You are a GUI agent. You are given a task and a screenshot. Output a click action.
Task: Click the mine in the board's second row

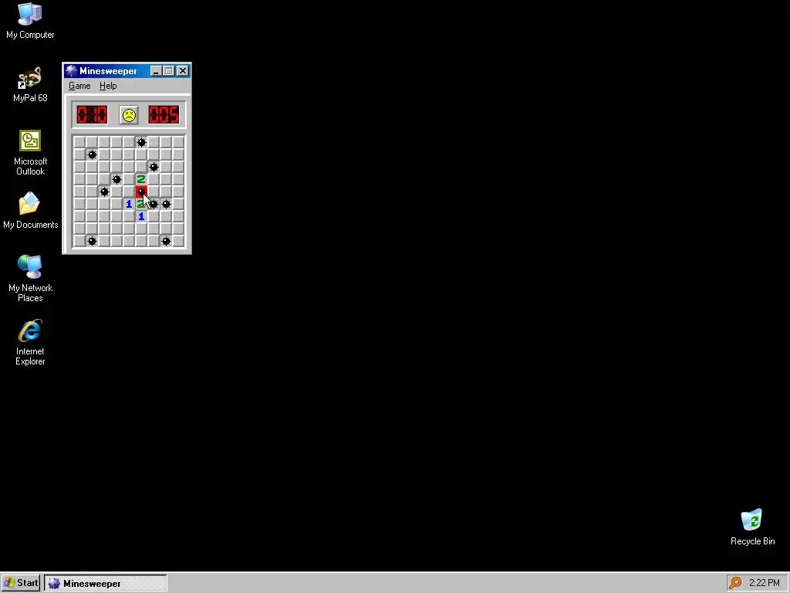click(92, 154)
